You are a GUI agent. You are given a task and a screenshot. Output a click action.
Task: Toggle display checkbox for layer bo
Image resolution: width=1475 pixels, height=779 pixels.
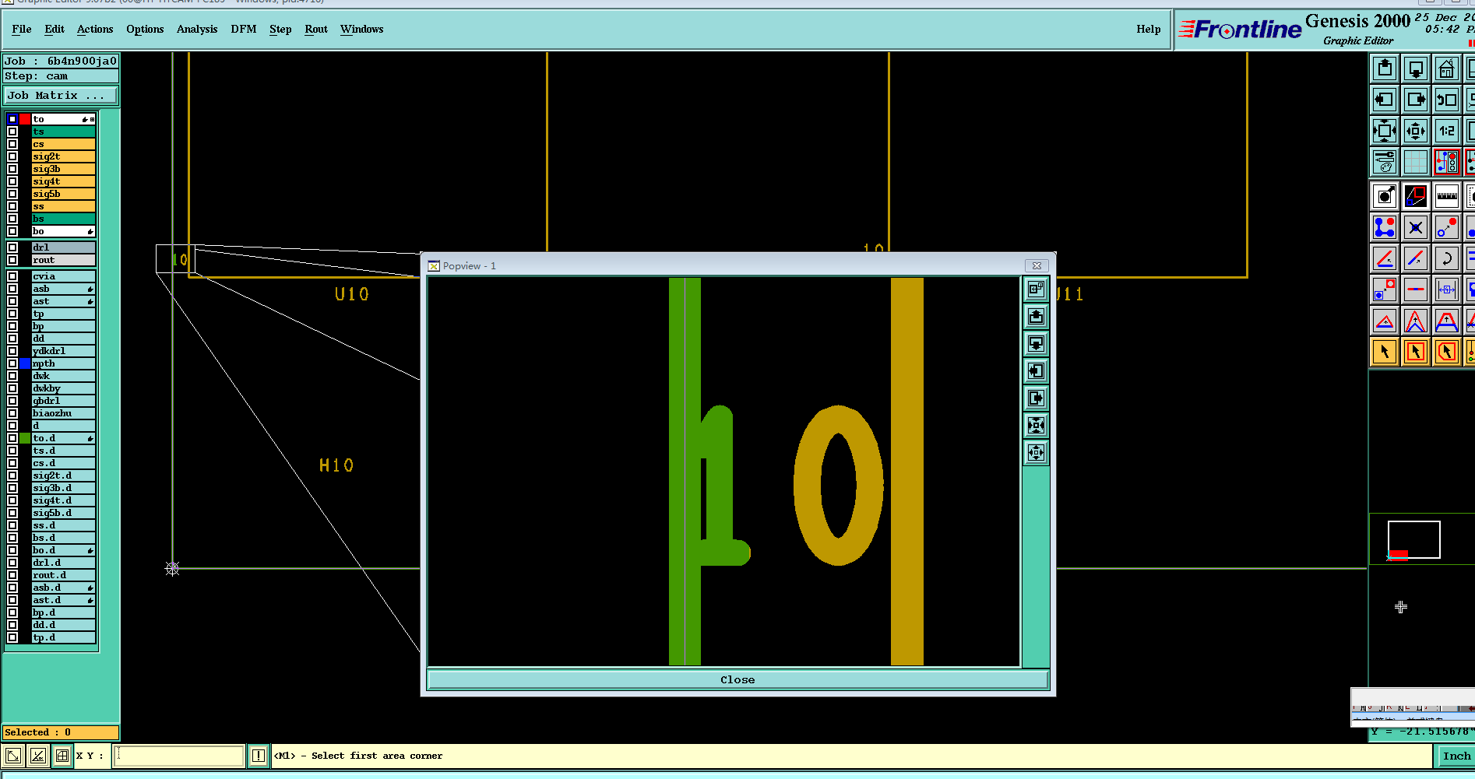tap(12, 231)
